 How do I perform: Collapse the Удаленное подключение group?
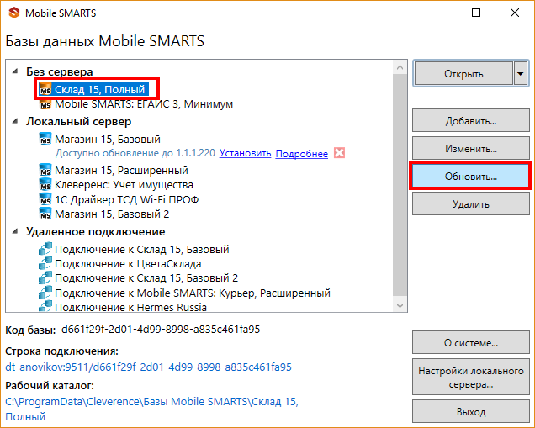click(x=15, y=231)
